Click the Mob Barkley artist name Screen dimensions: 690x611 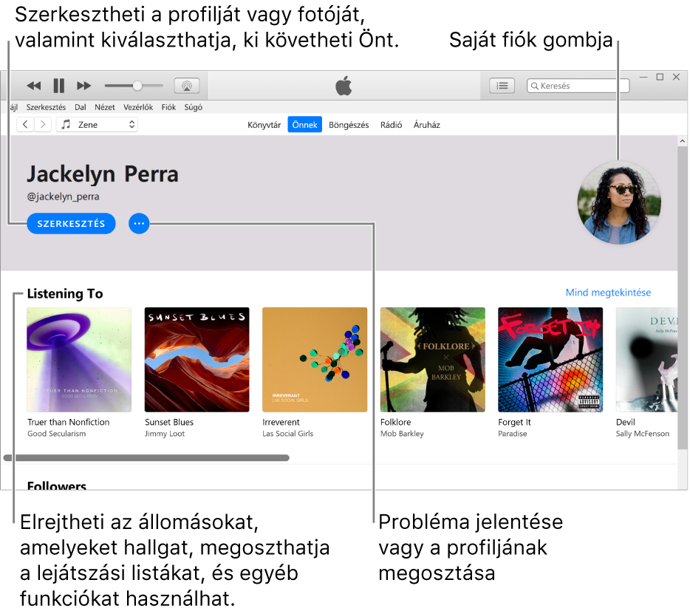point(402,434)
